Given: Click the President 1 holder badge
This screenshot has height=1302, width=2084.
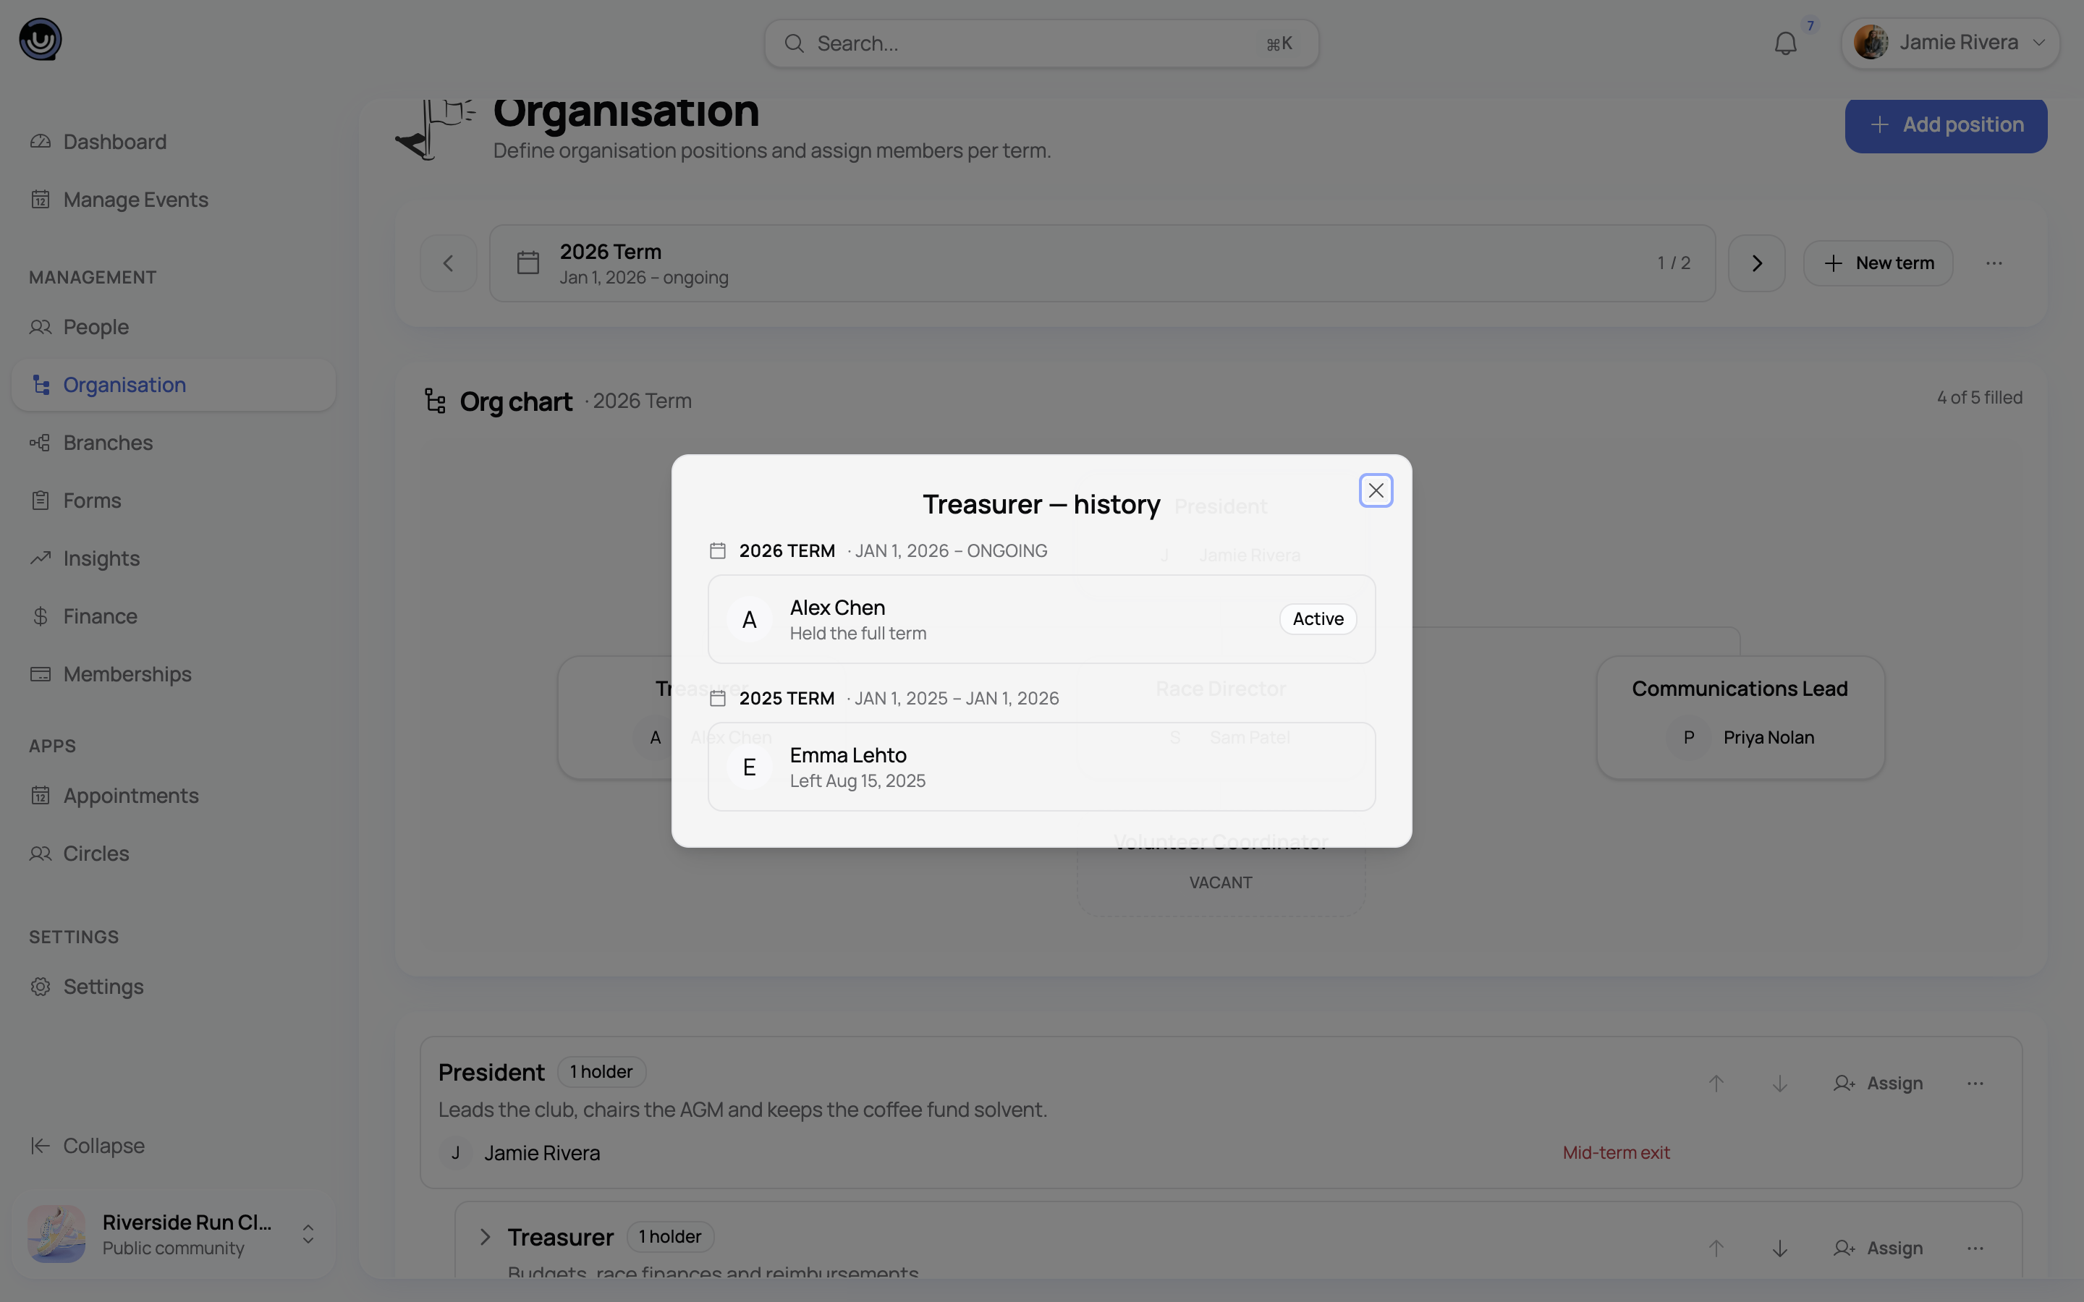Looking at the screenshot, I should pyautogui.click(x=601, y=1072).
